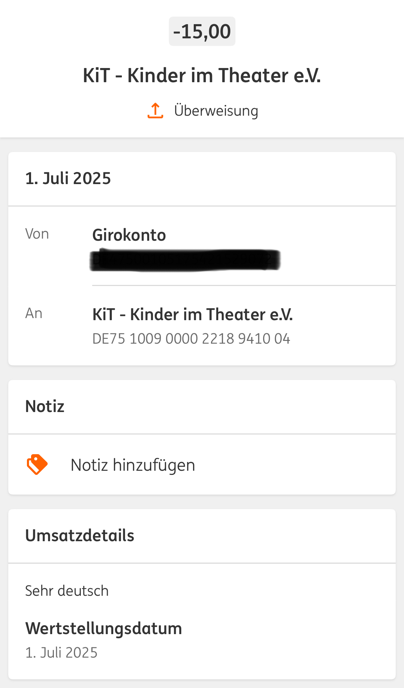The image size is (404, 688).
Task: Click the -15,00 amount badge
Action: (202, 31)
